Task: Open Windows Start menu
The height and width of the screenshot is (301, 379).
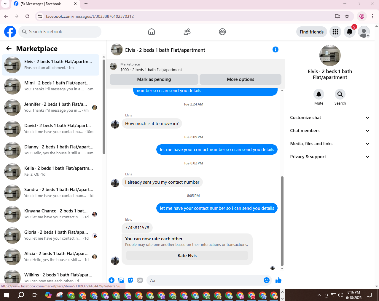Action: [7, 295]
